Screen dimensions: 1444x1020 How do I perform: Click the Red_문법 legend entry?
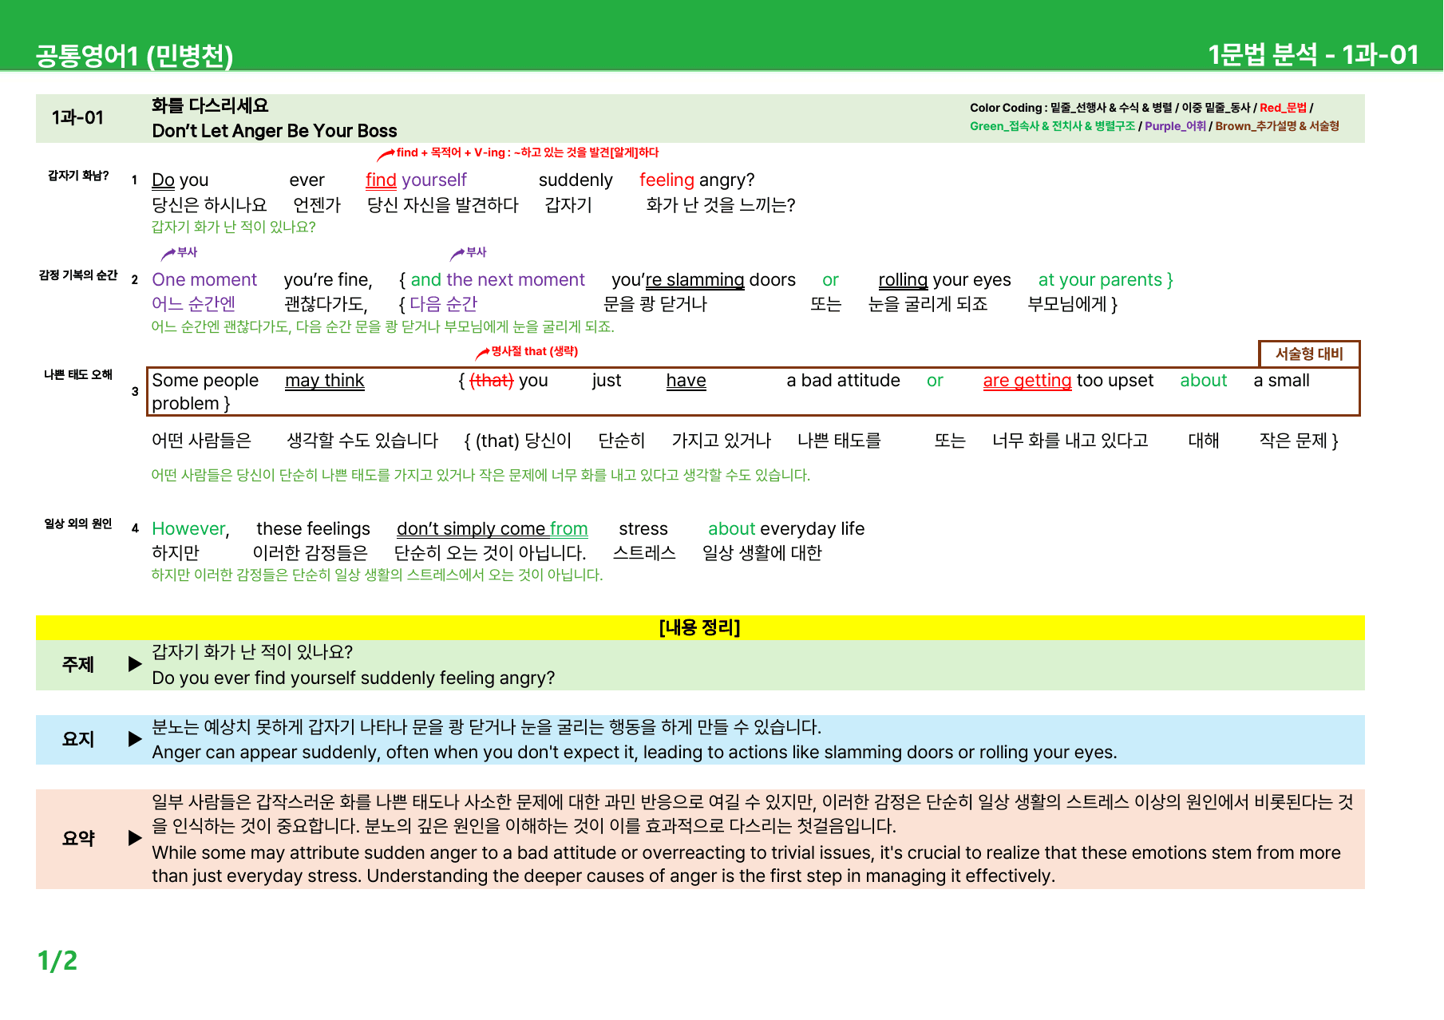click(x=1283, y=107)
